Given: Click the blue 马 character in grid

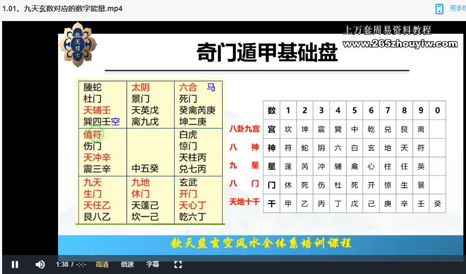Looking at the screenshot, I should [x=211, y=87].
